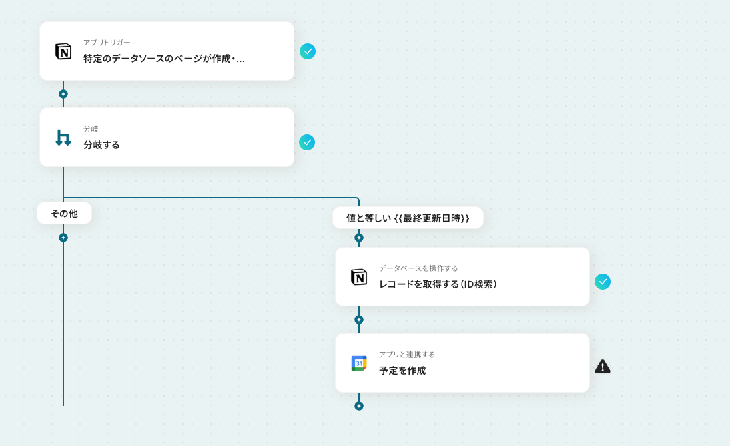Image resolution: width=730 pixels, height=446 pixels.
Task: Add a step below the 予定を作成 card
Action: (359, 406)
